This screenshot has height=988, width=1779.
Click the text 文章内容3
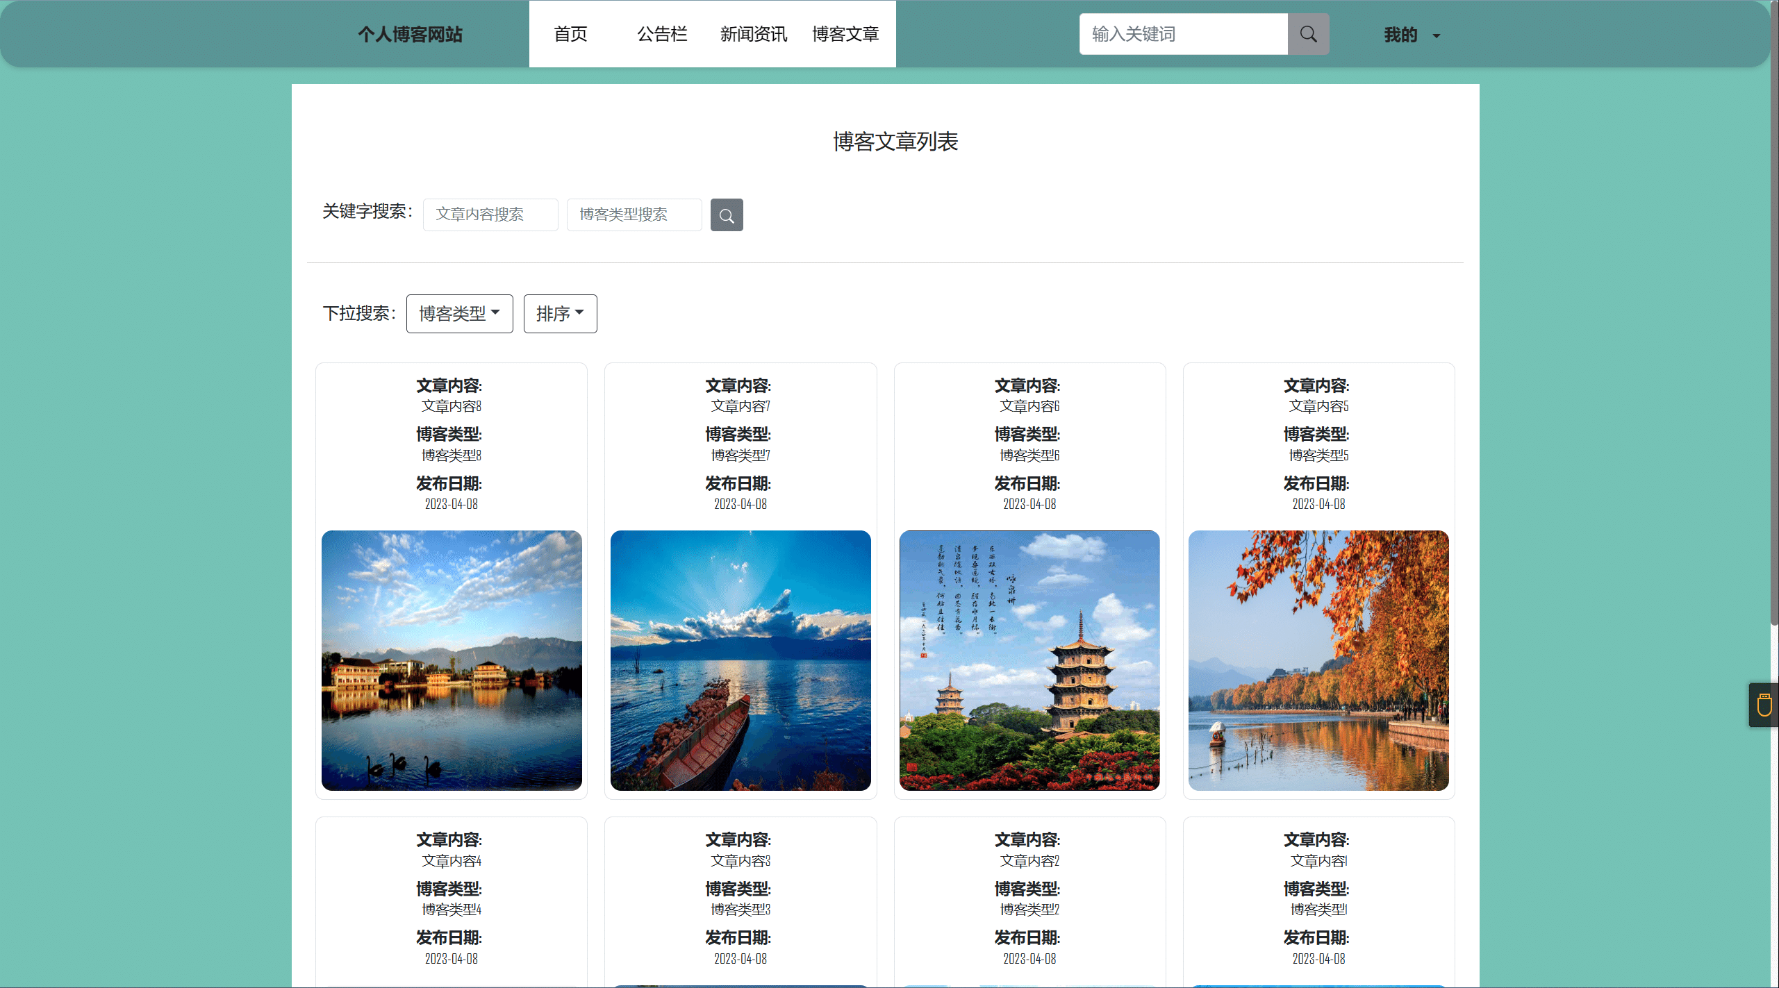click(x=740, y=861)
